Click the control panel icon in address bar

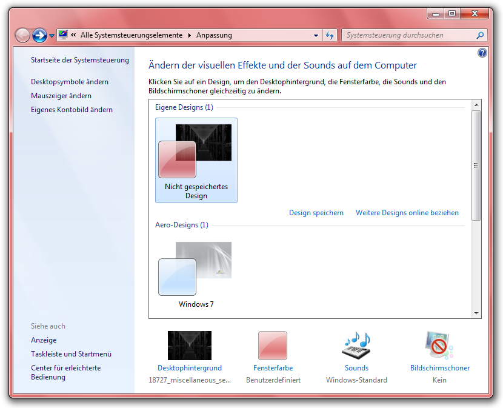tap(63, 35)
